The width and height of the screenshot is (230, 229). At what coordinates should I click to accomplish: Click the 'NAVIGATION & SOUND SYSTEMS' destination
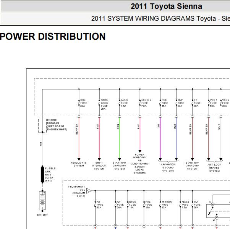pos(168,167)
